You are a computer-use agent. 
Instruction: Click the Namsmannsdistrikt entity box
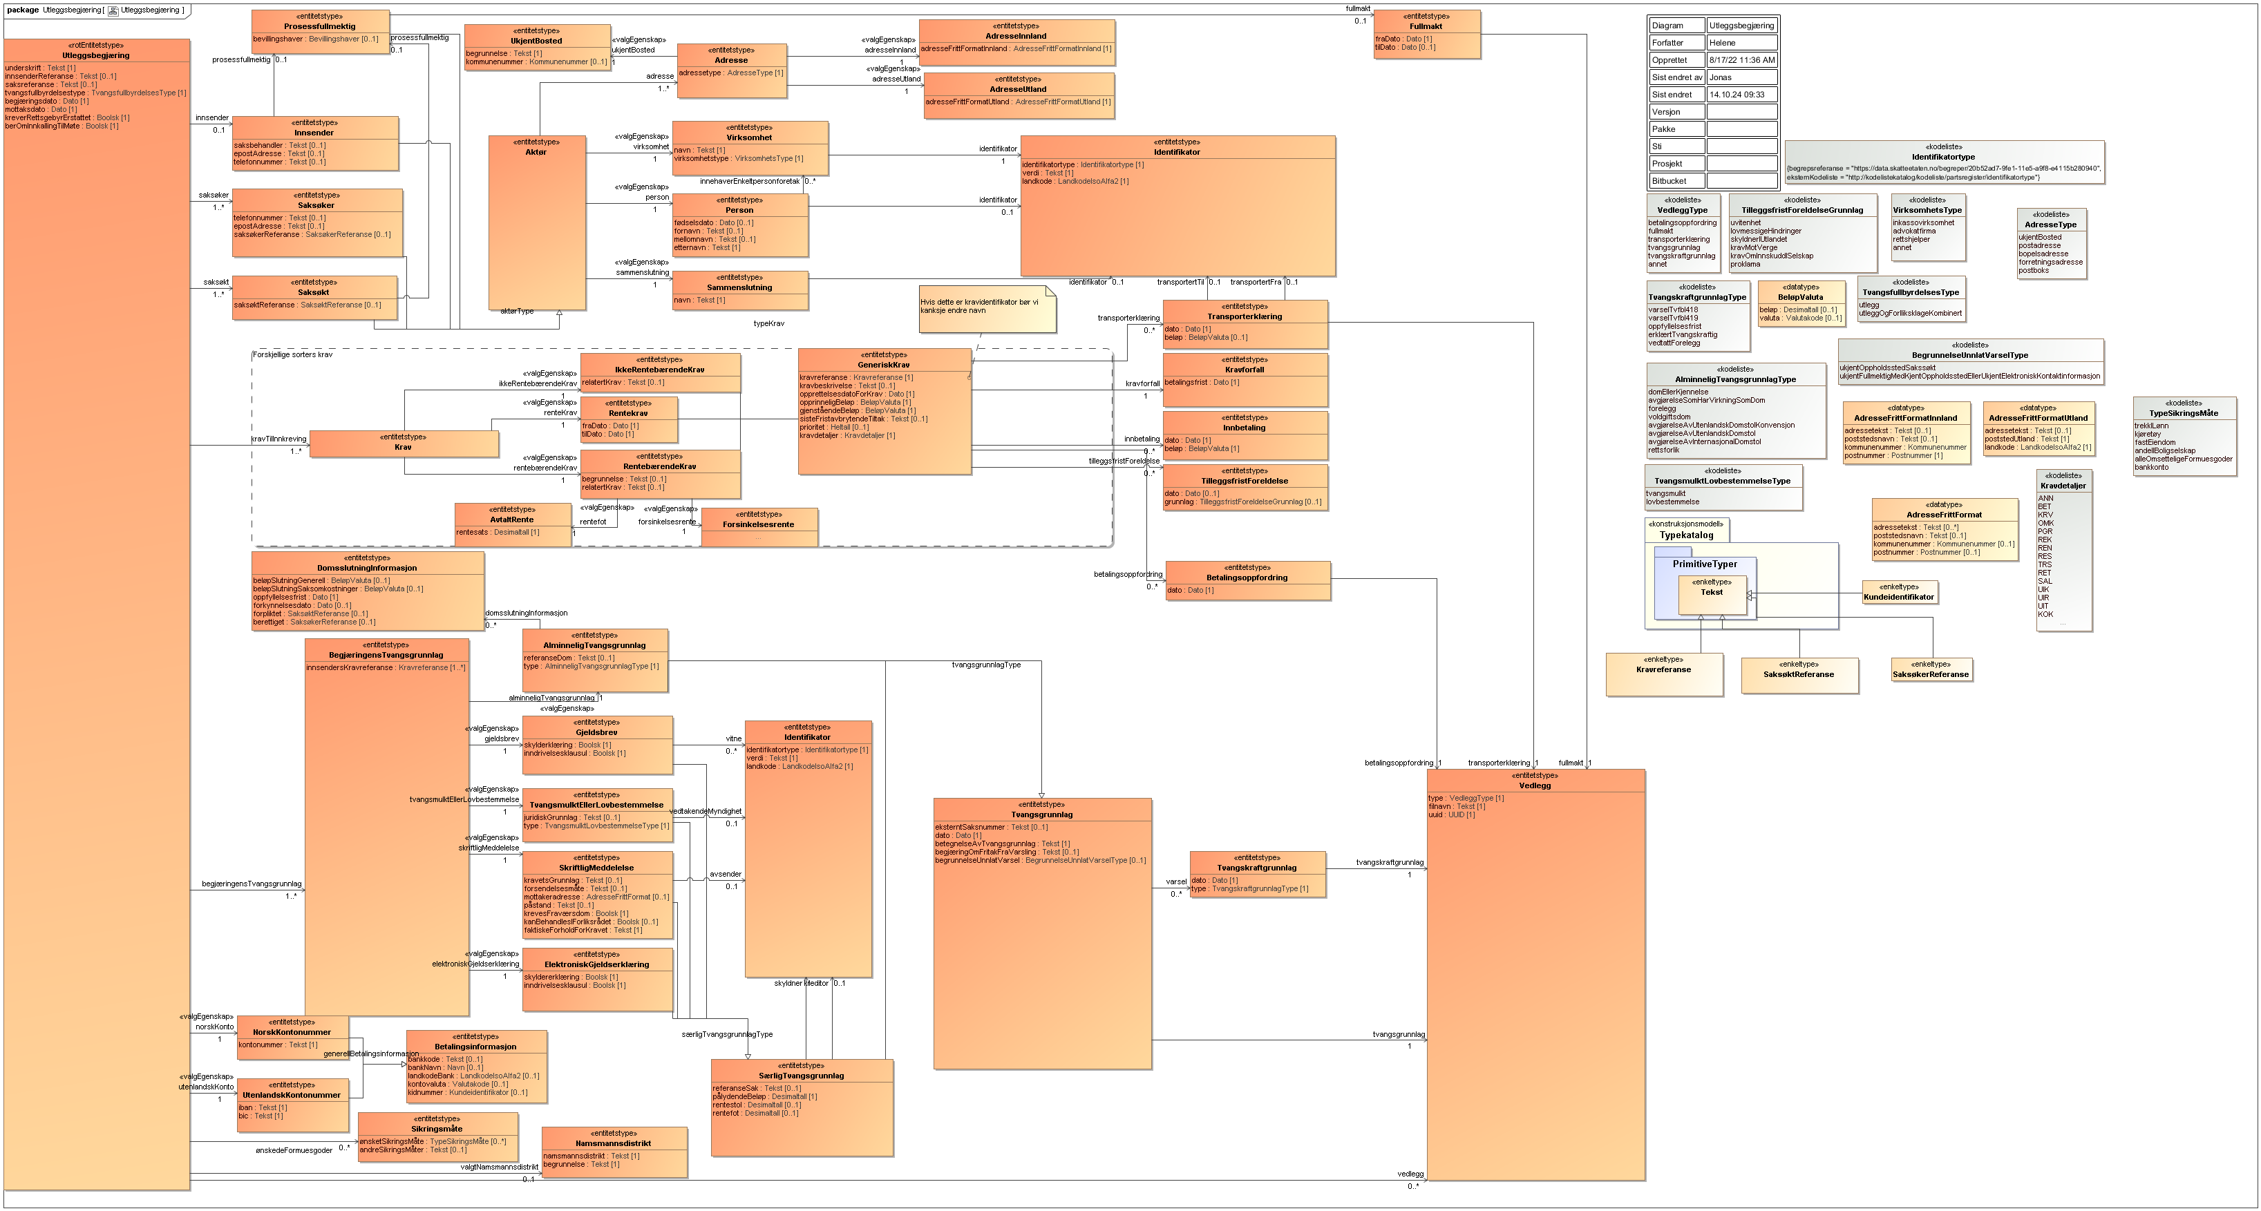coord(614,1152)
